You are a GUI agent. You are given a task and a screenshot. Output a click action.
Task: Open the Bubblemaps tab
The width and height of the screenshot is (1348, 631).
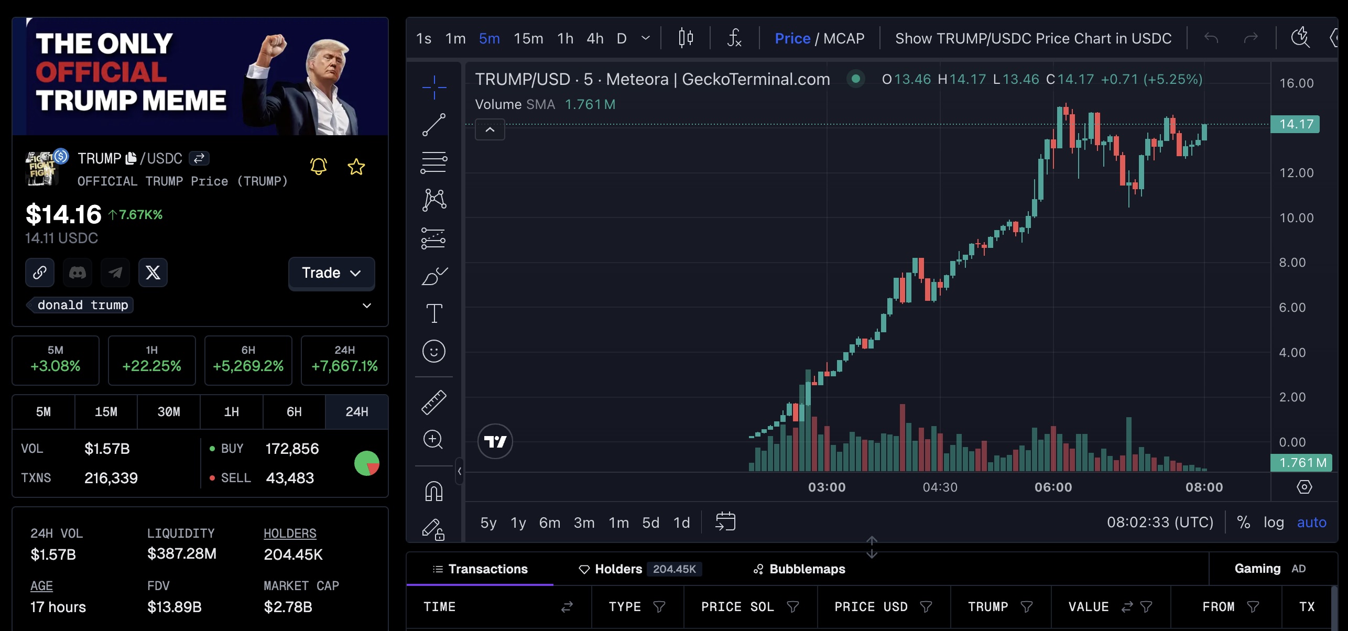(799, 569)
